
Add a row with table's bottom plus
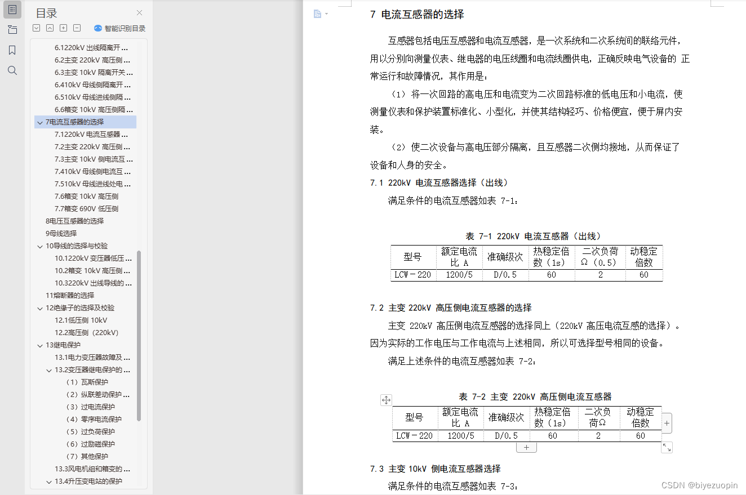point(526,448)
